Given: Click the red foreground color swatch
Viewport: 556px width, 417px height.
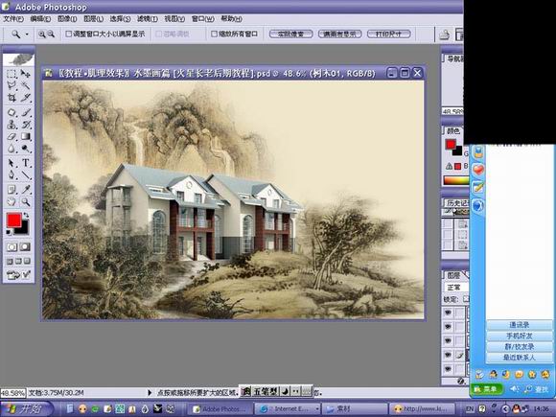Looking at the screenshot, I should [13, 220].
